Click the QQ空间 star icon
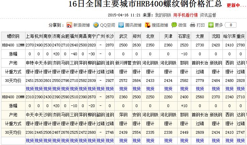 pos(96,25)
